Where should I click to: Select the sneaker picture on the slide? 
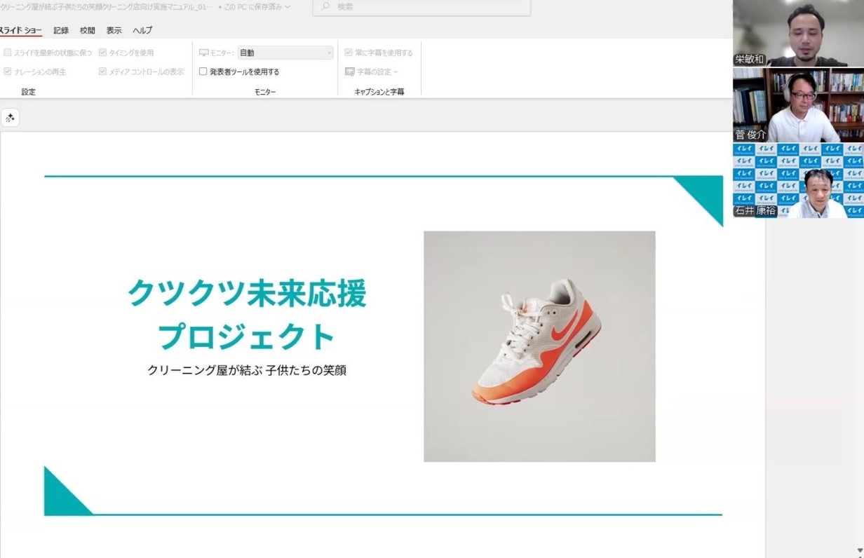539,346
